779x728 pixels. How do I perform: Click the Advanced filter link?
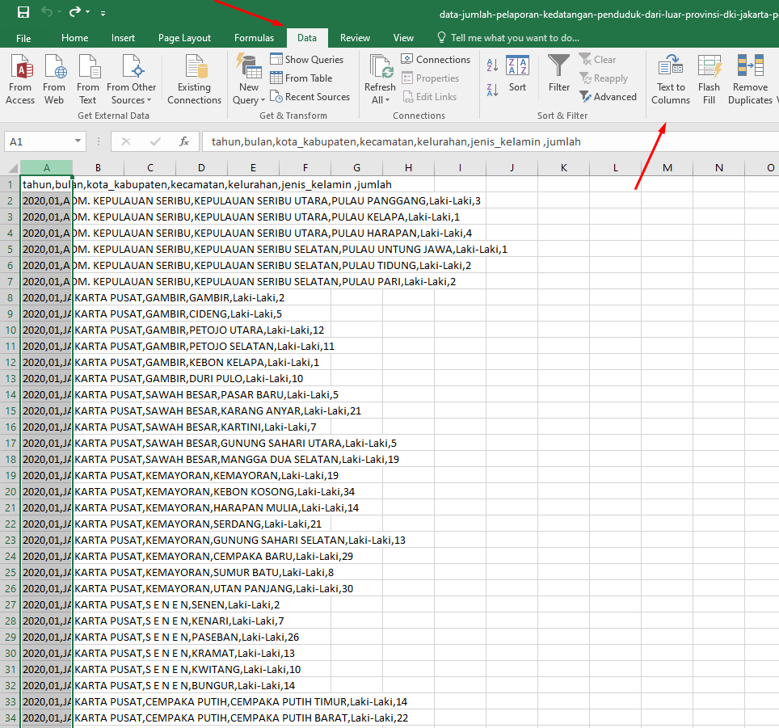(x=608, y=96)
